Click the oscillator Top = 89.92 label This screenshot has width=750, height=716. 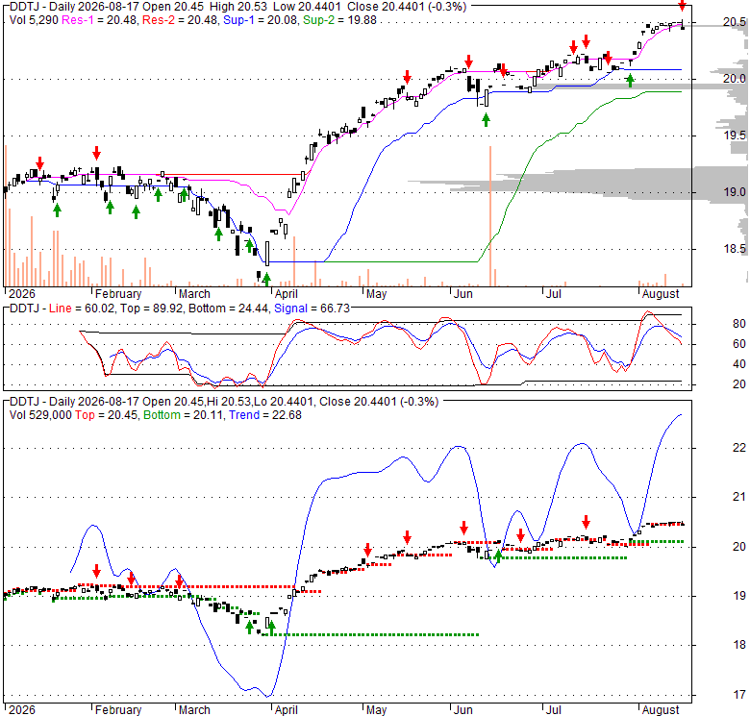point(152,309)
